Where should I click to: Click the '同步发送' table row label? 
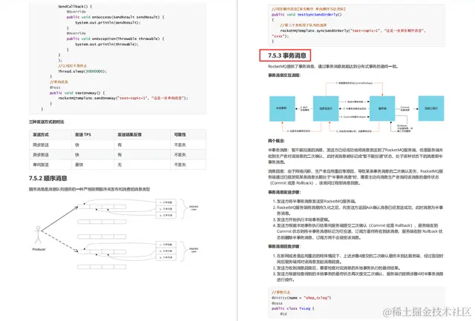click(41, 145)
